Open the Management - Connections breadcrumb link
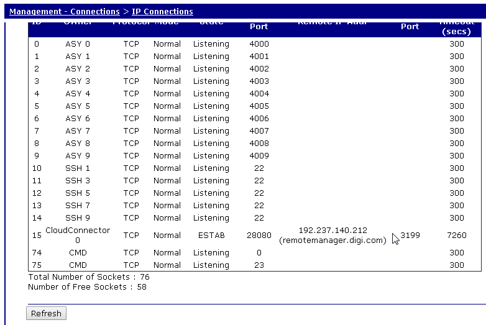Image resolution: width=486 pixels, height=325 pixels. point(64,11)
